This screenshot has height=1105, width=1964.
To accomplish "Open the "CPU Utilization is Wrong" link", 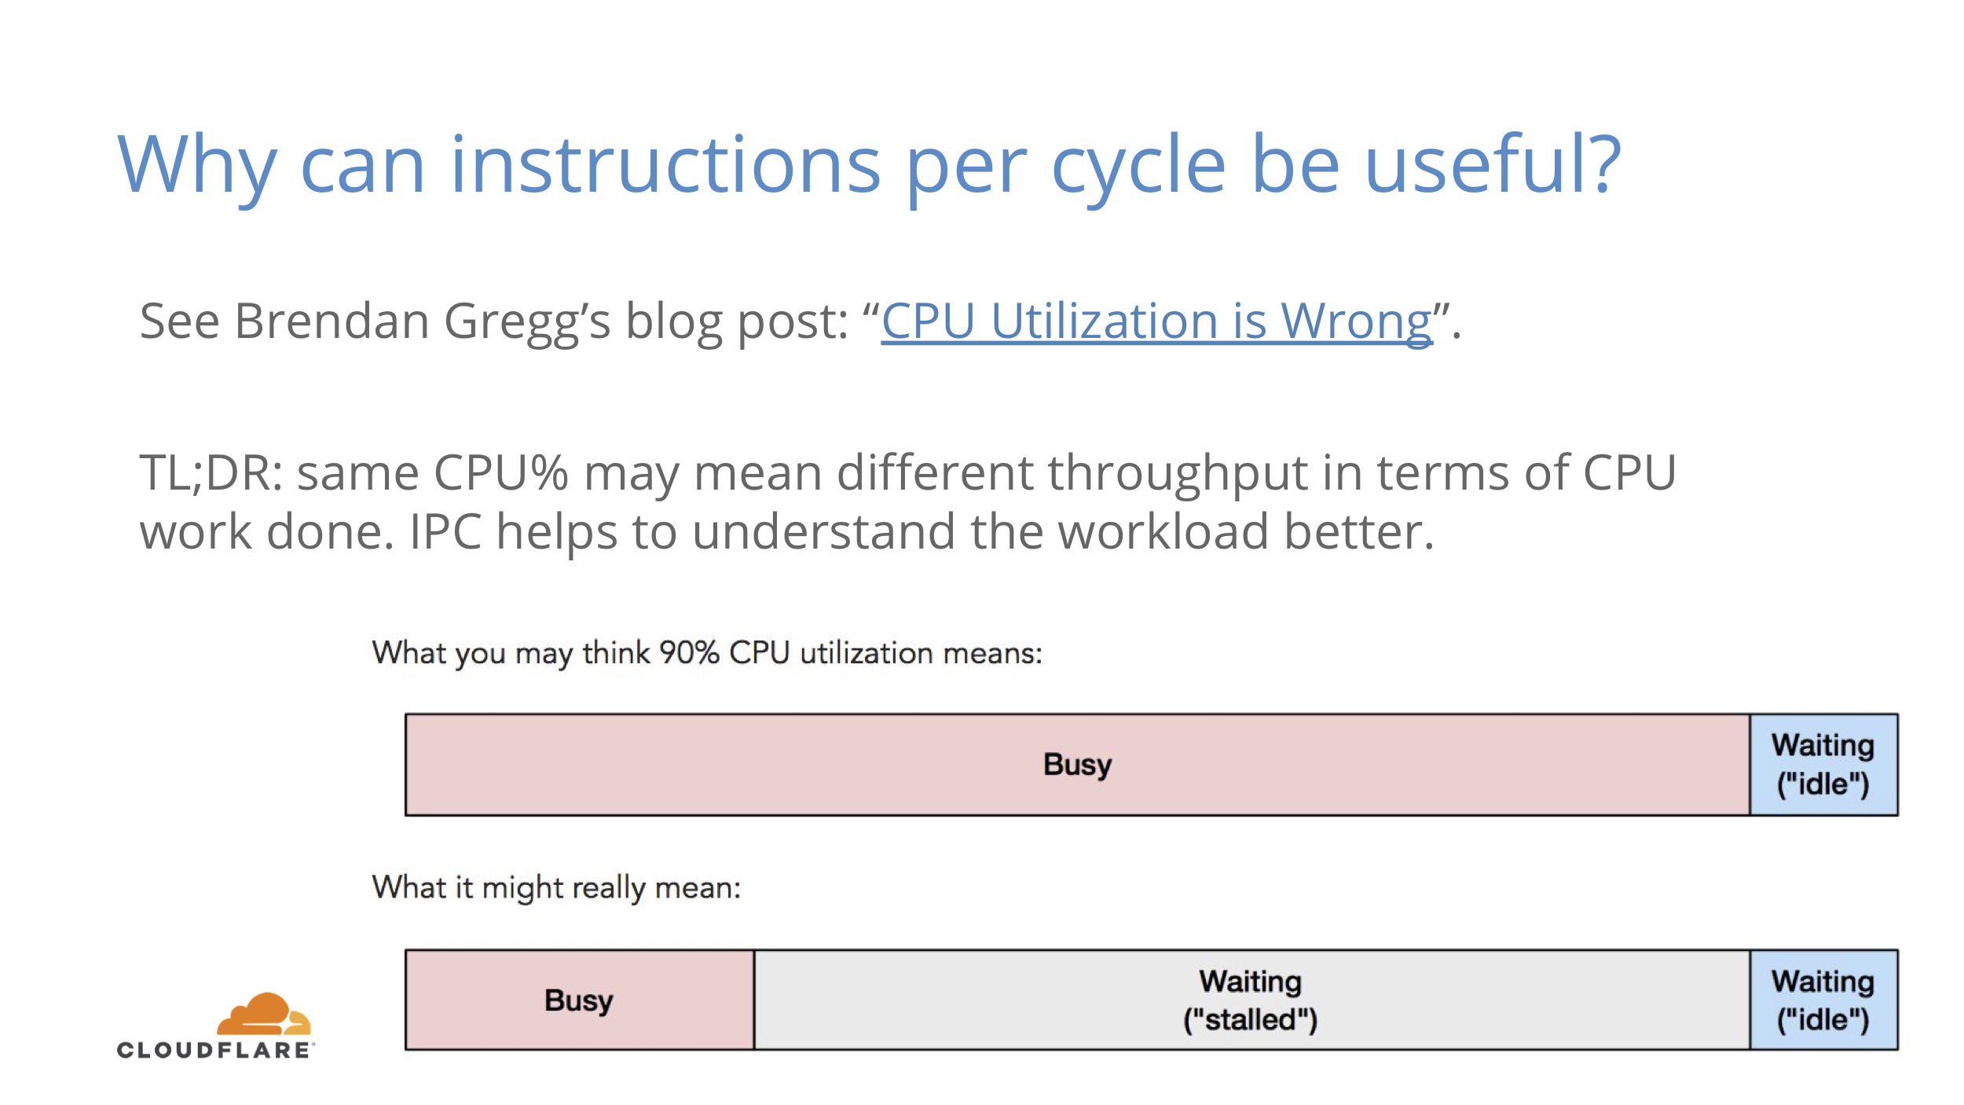I will coord(1156,322).
